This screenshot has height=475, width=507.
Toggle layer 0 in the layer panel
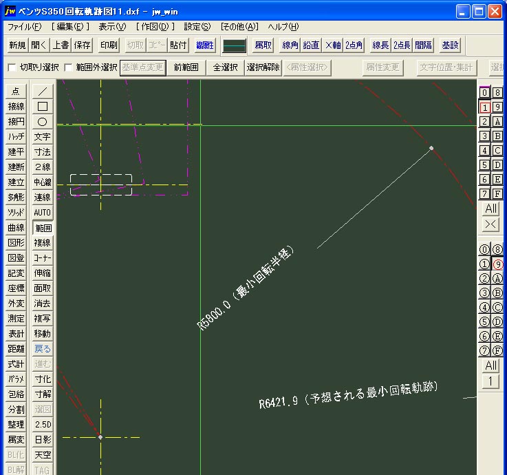[484, 93]
